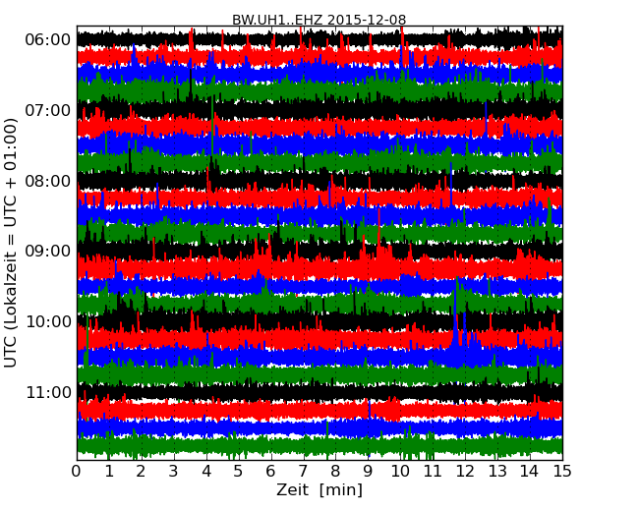Select the 07:00 time label

coord(47,110)
